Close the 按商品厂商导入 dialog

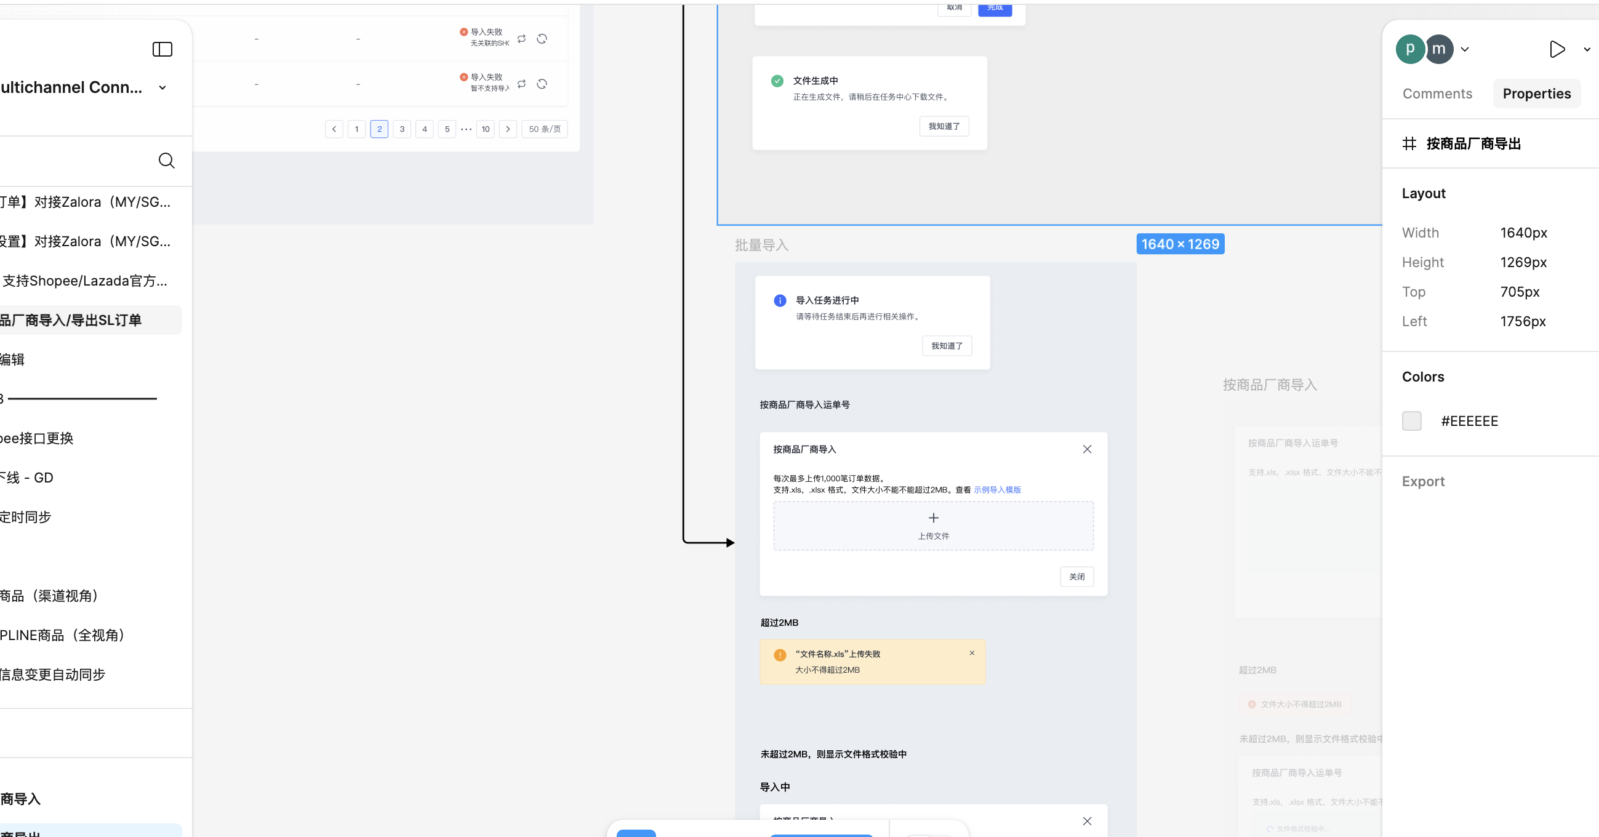[x=1086, y=449]
